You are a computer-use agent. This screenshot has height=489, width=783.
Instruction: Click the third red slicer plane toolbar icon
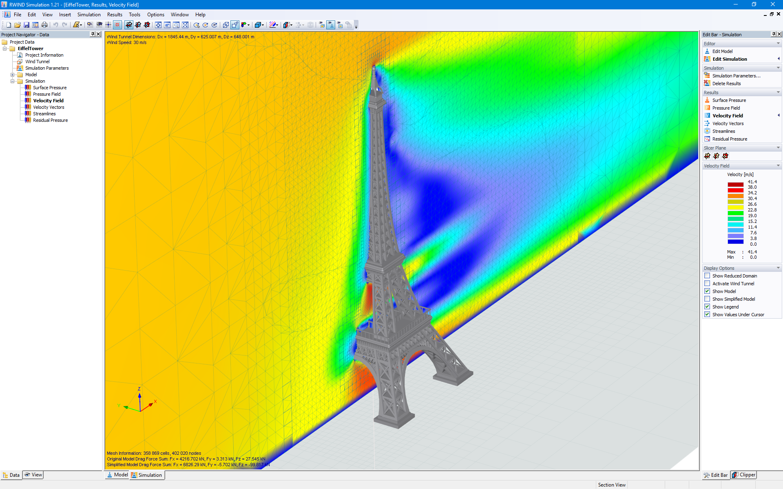[147, 25]
